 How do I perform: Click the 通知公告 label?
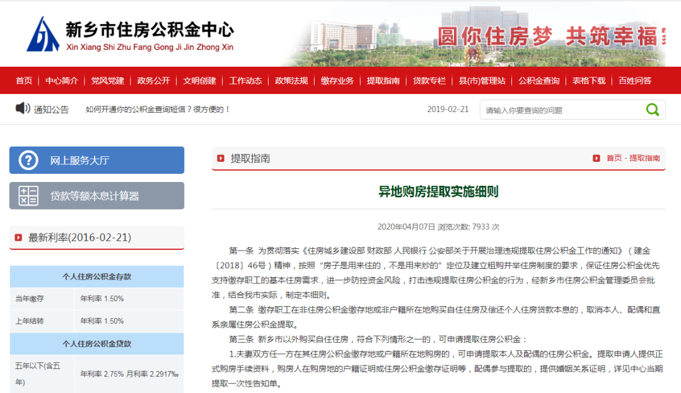(51, 110)
